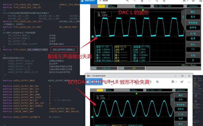Share the upper photo via share icon

pos(193,1)
